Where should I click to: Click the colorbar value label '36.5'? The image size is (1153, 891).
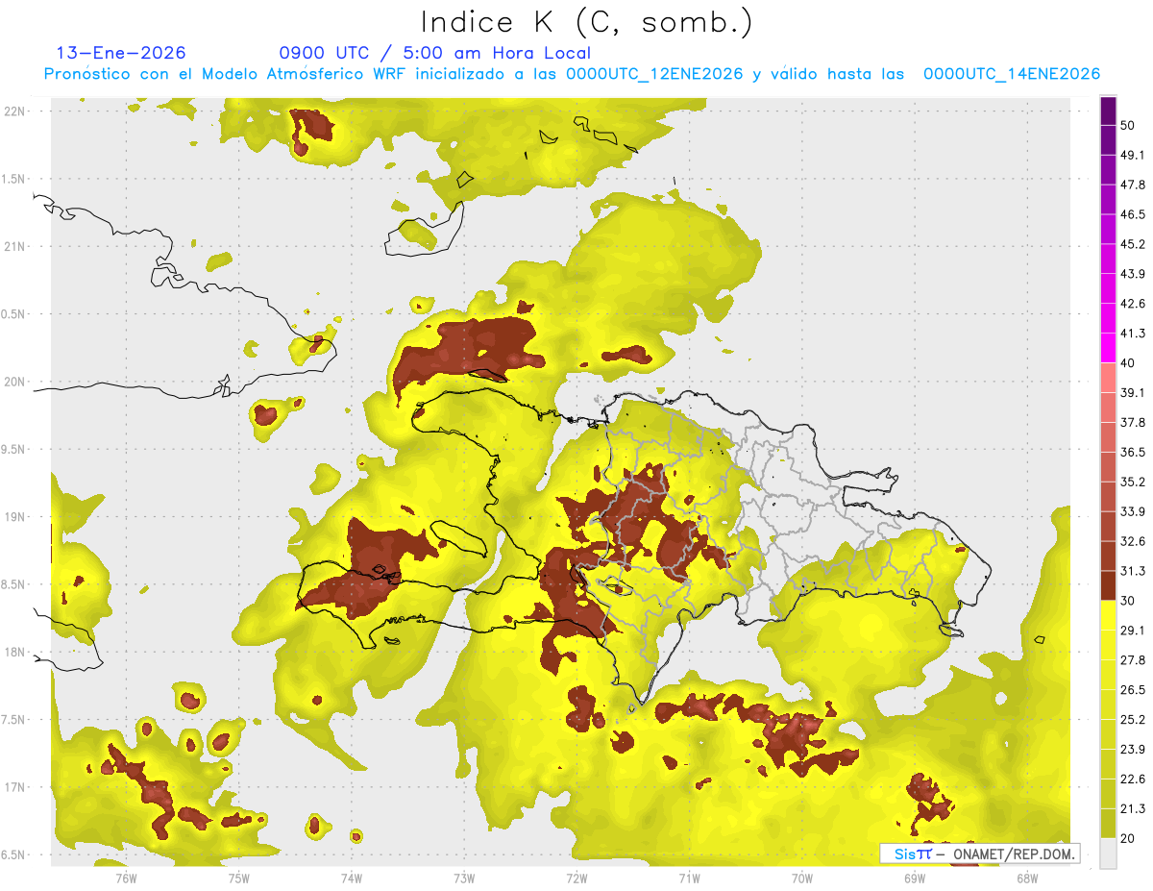(1133, 452)
